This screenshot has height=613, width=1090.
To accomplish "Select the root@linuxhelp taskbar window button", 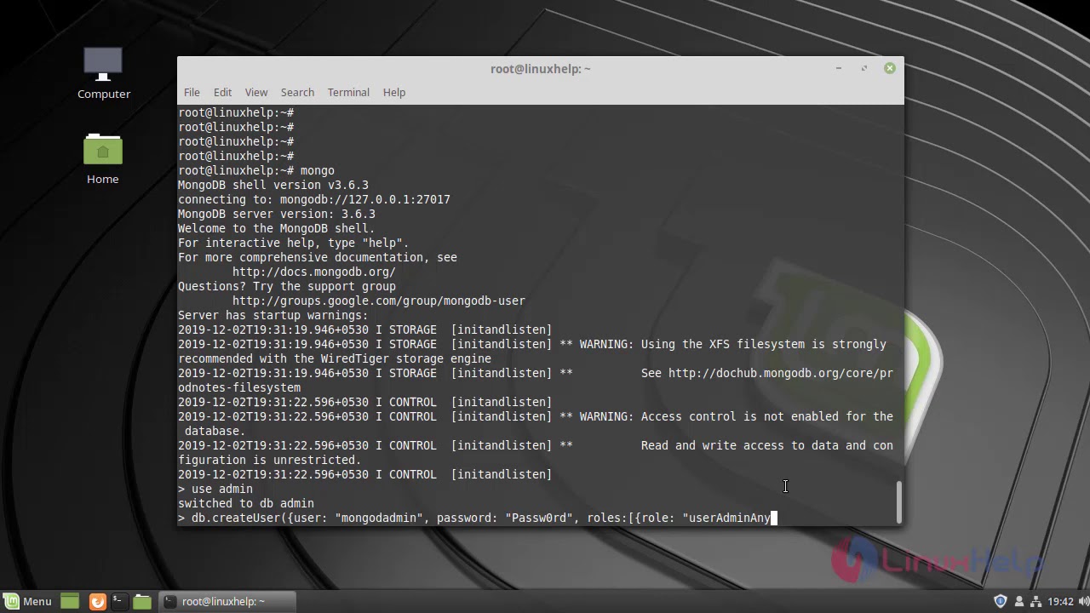I will coord(227,601).
